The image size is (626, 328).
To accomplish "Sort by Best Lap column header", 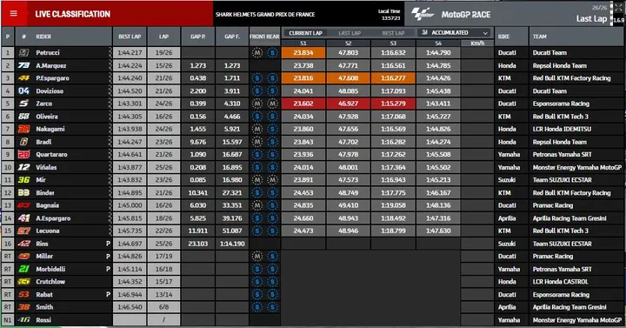I will click(x=130, y=37).
